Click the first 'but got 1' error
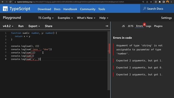The width and height of the screenshot is (174, 98). (139, 60)
